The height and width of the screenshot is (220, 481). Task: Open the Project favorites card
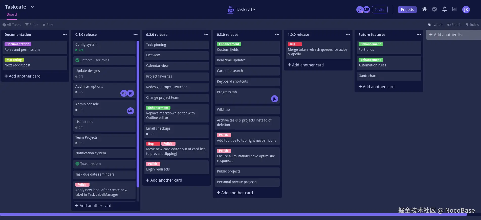click(x=177, y=77)
